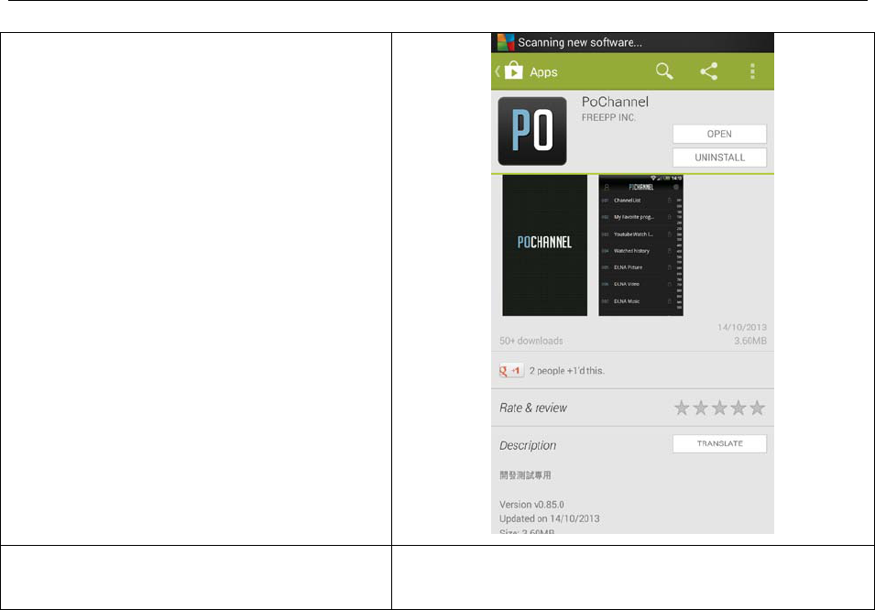Tap the 2 people +1'd this text

click(567, 371)
